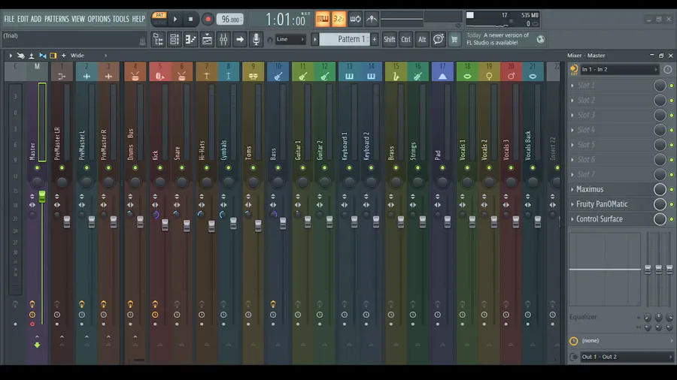Open the Line snap dropdown

pyautogui.click(x=290, y=39)
